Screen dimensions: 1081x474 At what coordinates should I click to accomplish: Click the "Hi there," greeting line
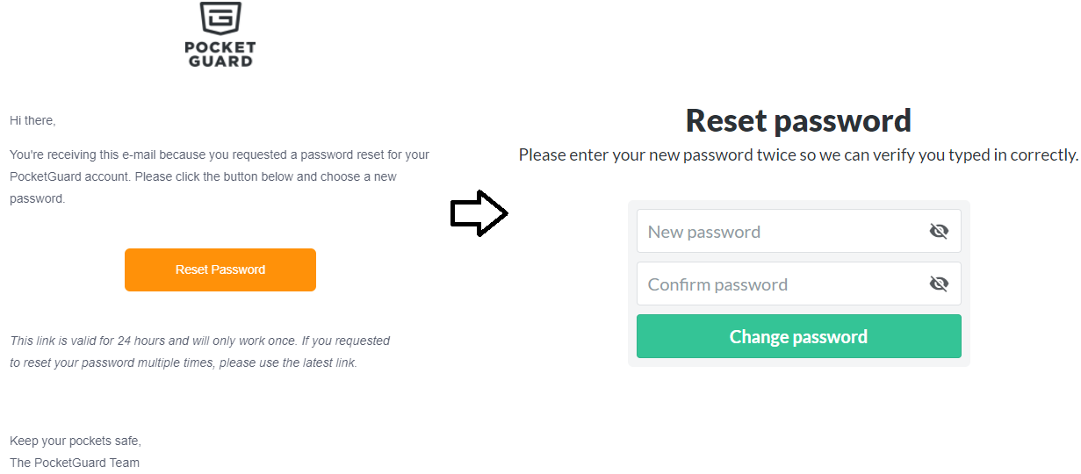point(32,120)
